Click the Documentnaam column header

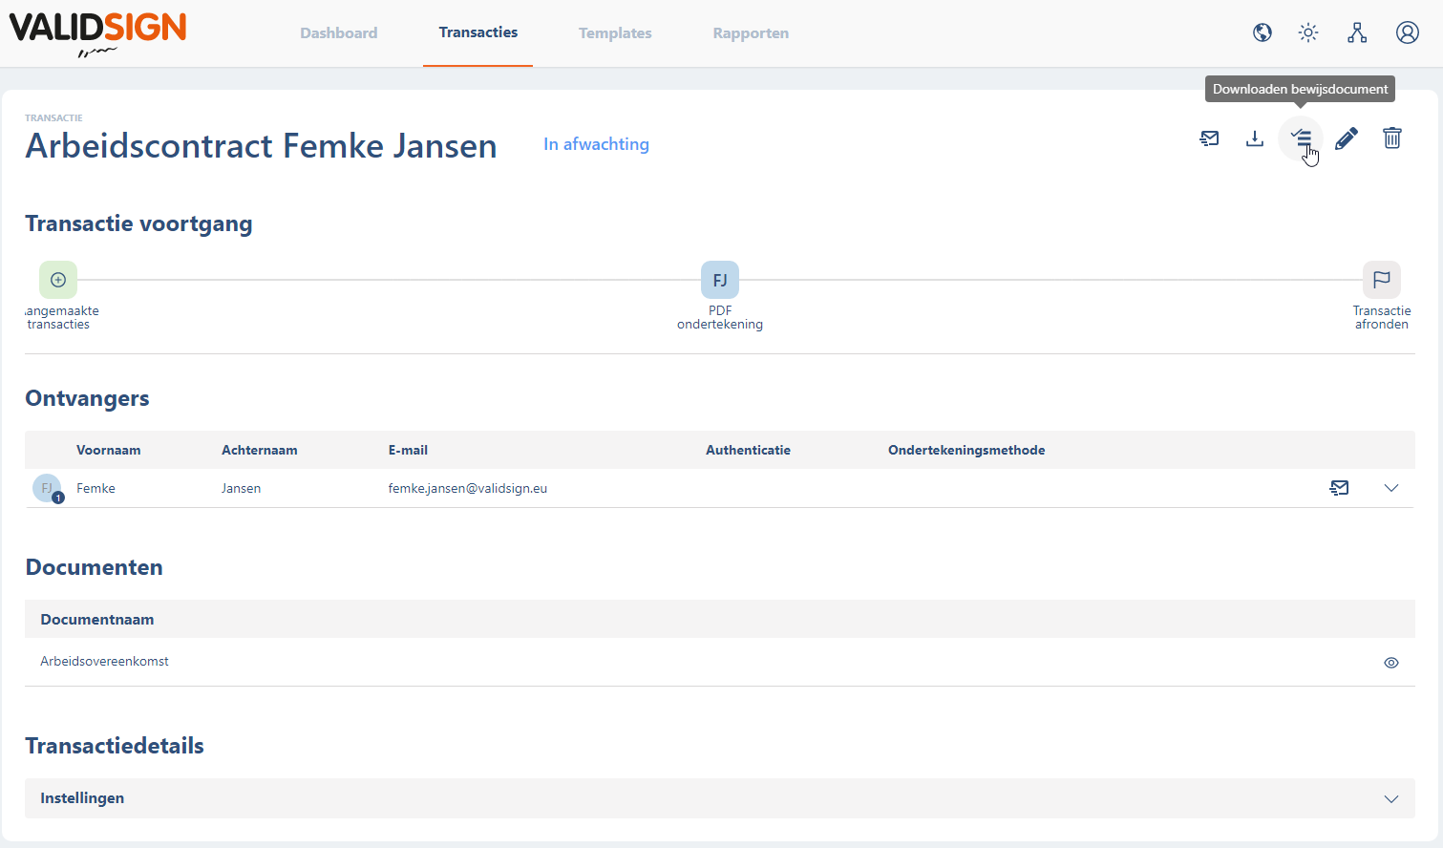click(x=97, y=619)
